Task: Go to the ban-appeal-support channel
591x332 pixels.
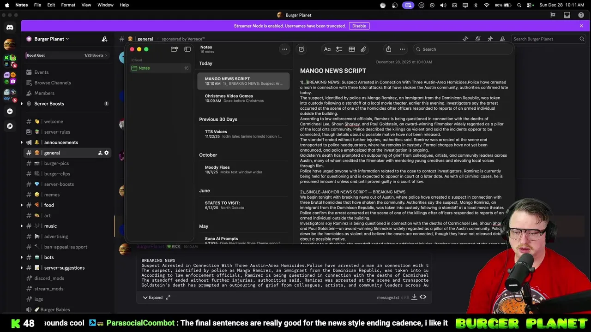Action: point(66,247)
